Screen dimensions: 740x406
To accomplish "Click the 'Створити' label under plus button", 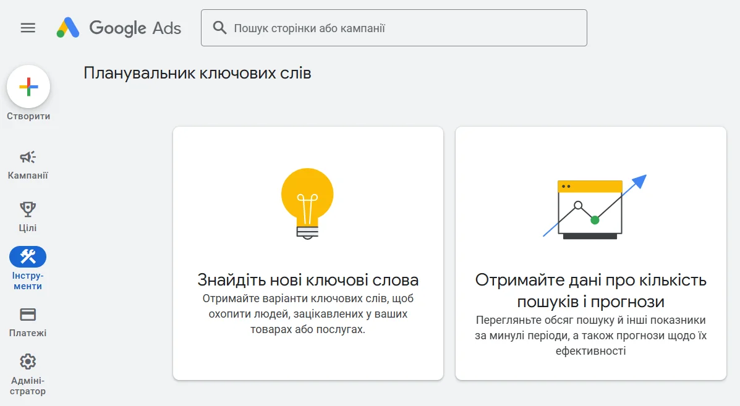I will pyautogui.click(x=28, y=116).
